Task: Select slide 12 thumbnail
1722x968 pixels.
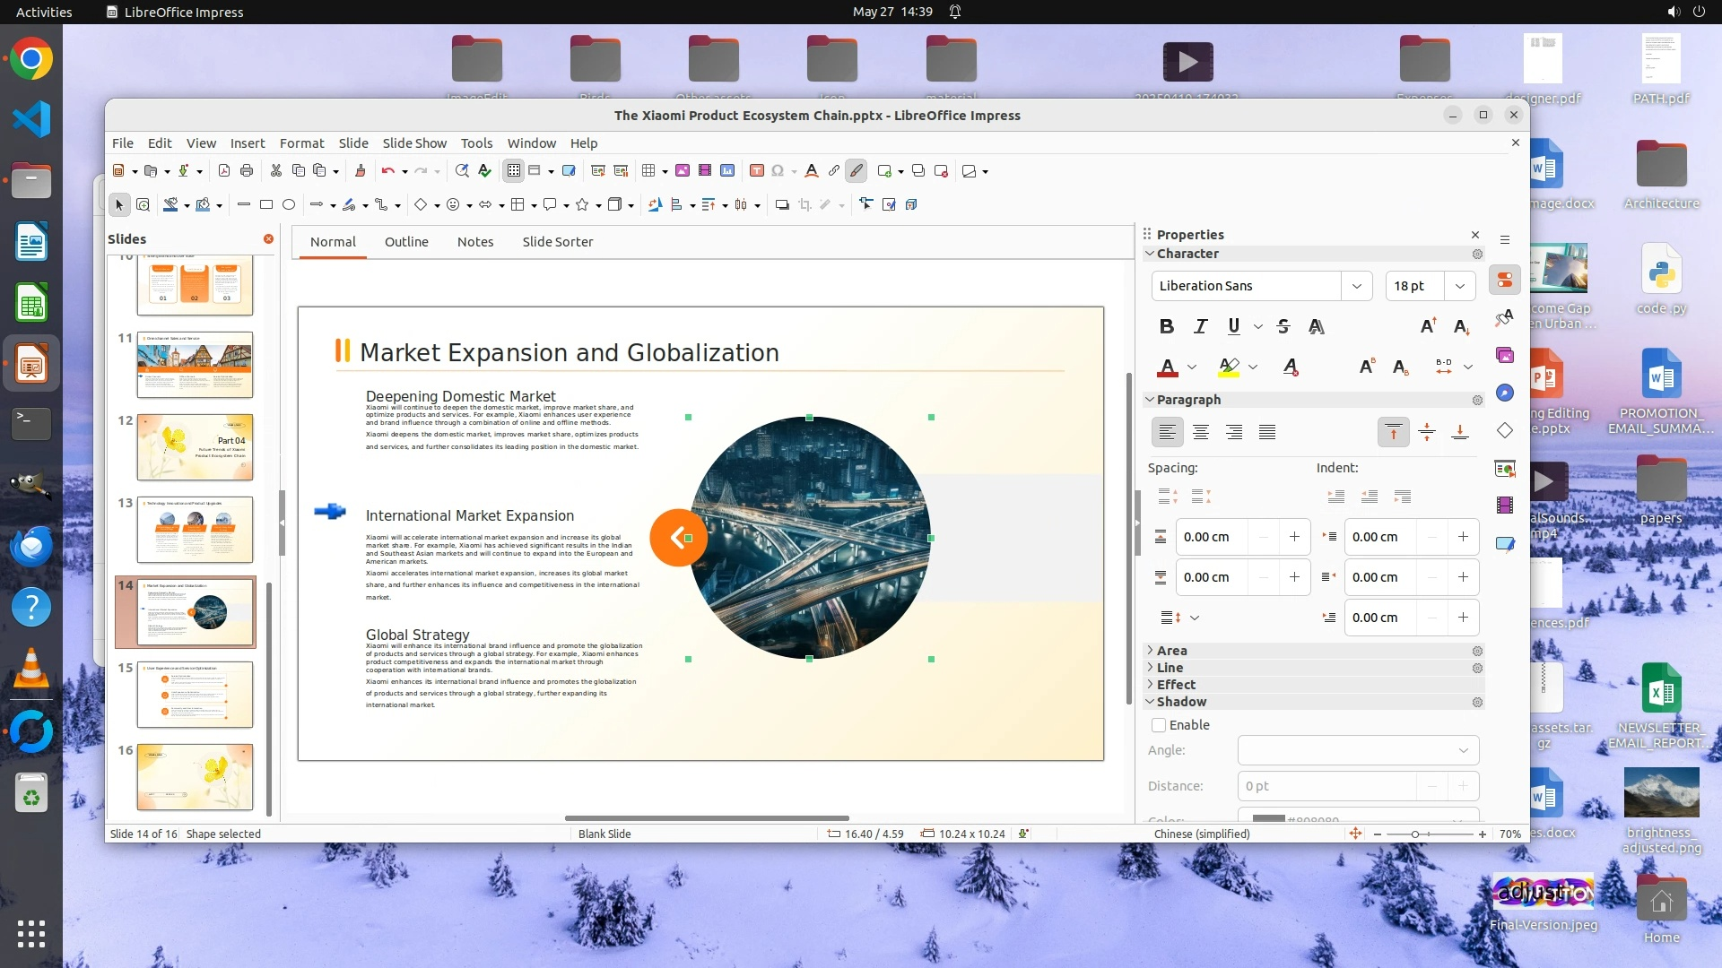Action: pyautogui.click(x=195, y=447)
